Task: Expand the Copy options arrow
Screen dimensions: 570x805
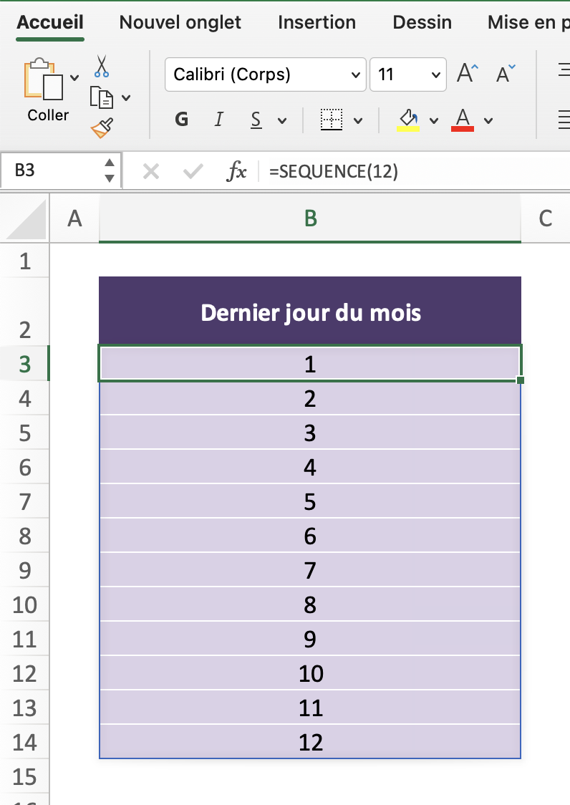Action: 126,97
